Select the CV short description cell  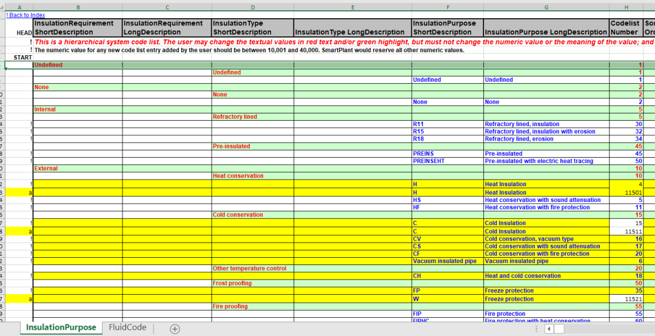tap(448, 239)
